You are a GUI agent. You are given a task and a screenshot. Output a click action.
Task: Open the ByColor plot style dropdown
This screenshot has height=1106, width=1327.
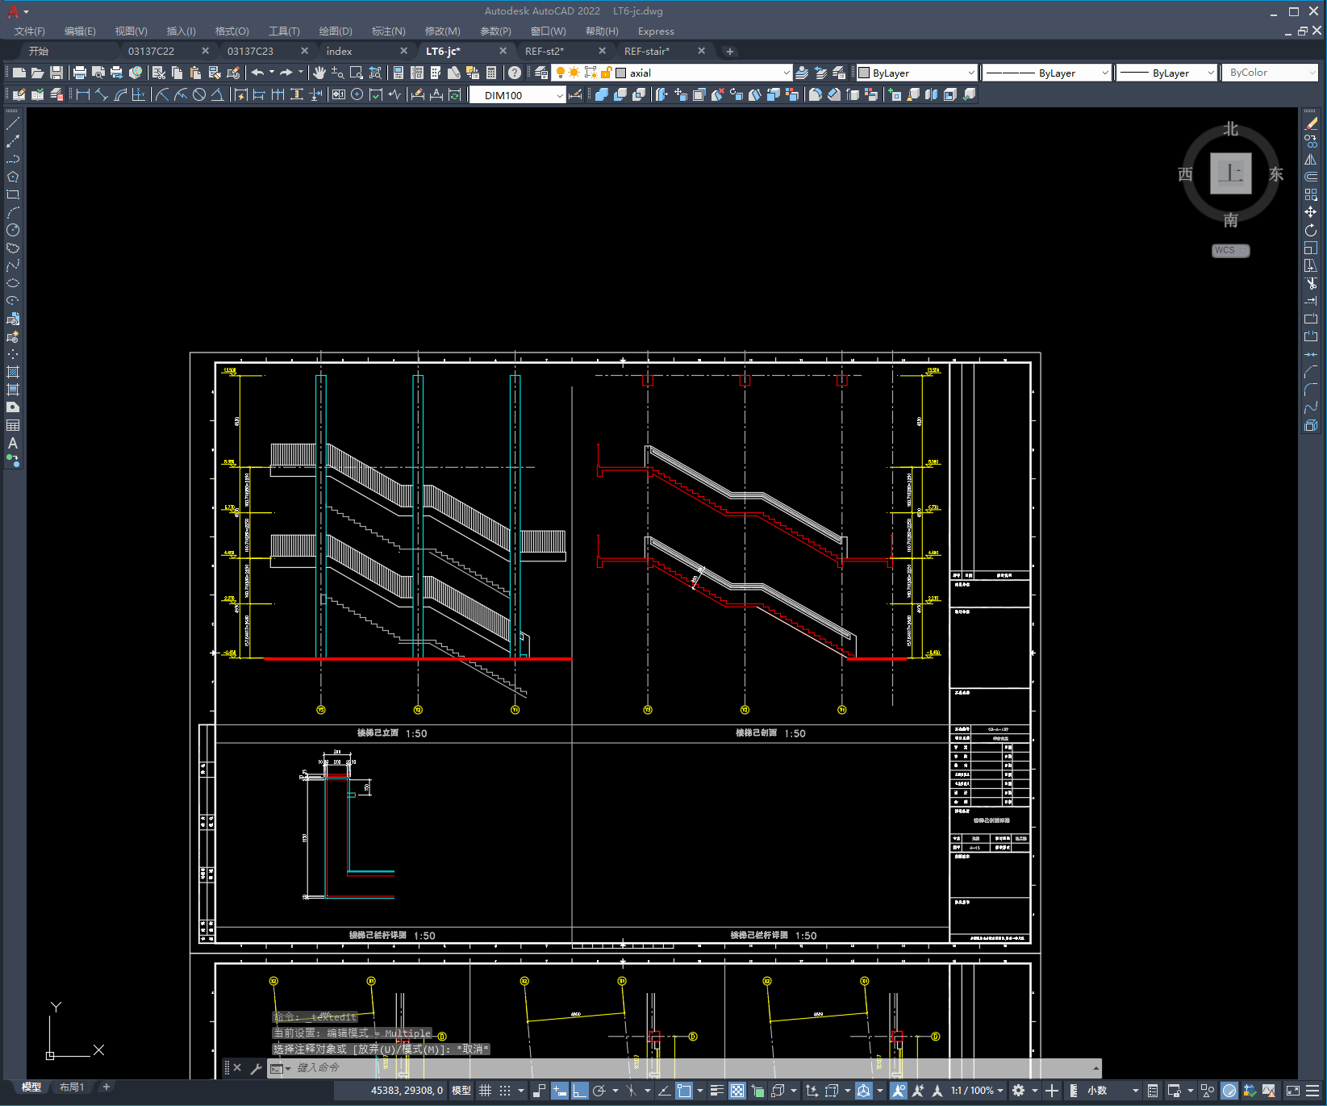coord(1312,73)
